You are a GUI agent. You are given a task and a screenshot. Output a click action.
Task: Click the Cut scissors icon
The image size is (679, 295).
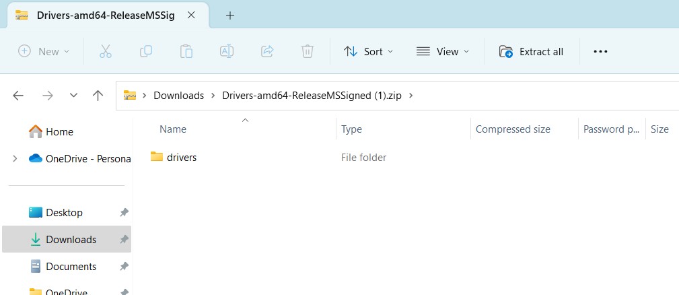(105, 51)
